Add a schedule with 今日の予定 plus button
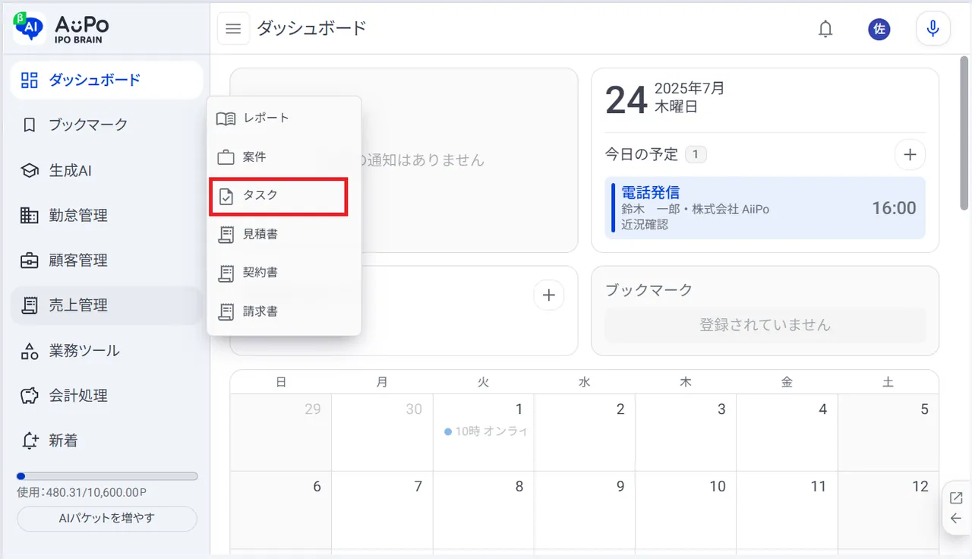972x559 pixels. click(910, 155)
